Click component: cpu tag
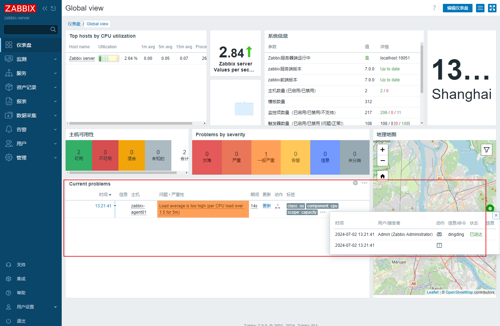The height and width of the screenshot is (326, 500). click(x=322, y=206)
